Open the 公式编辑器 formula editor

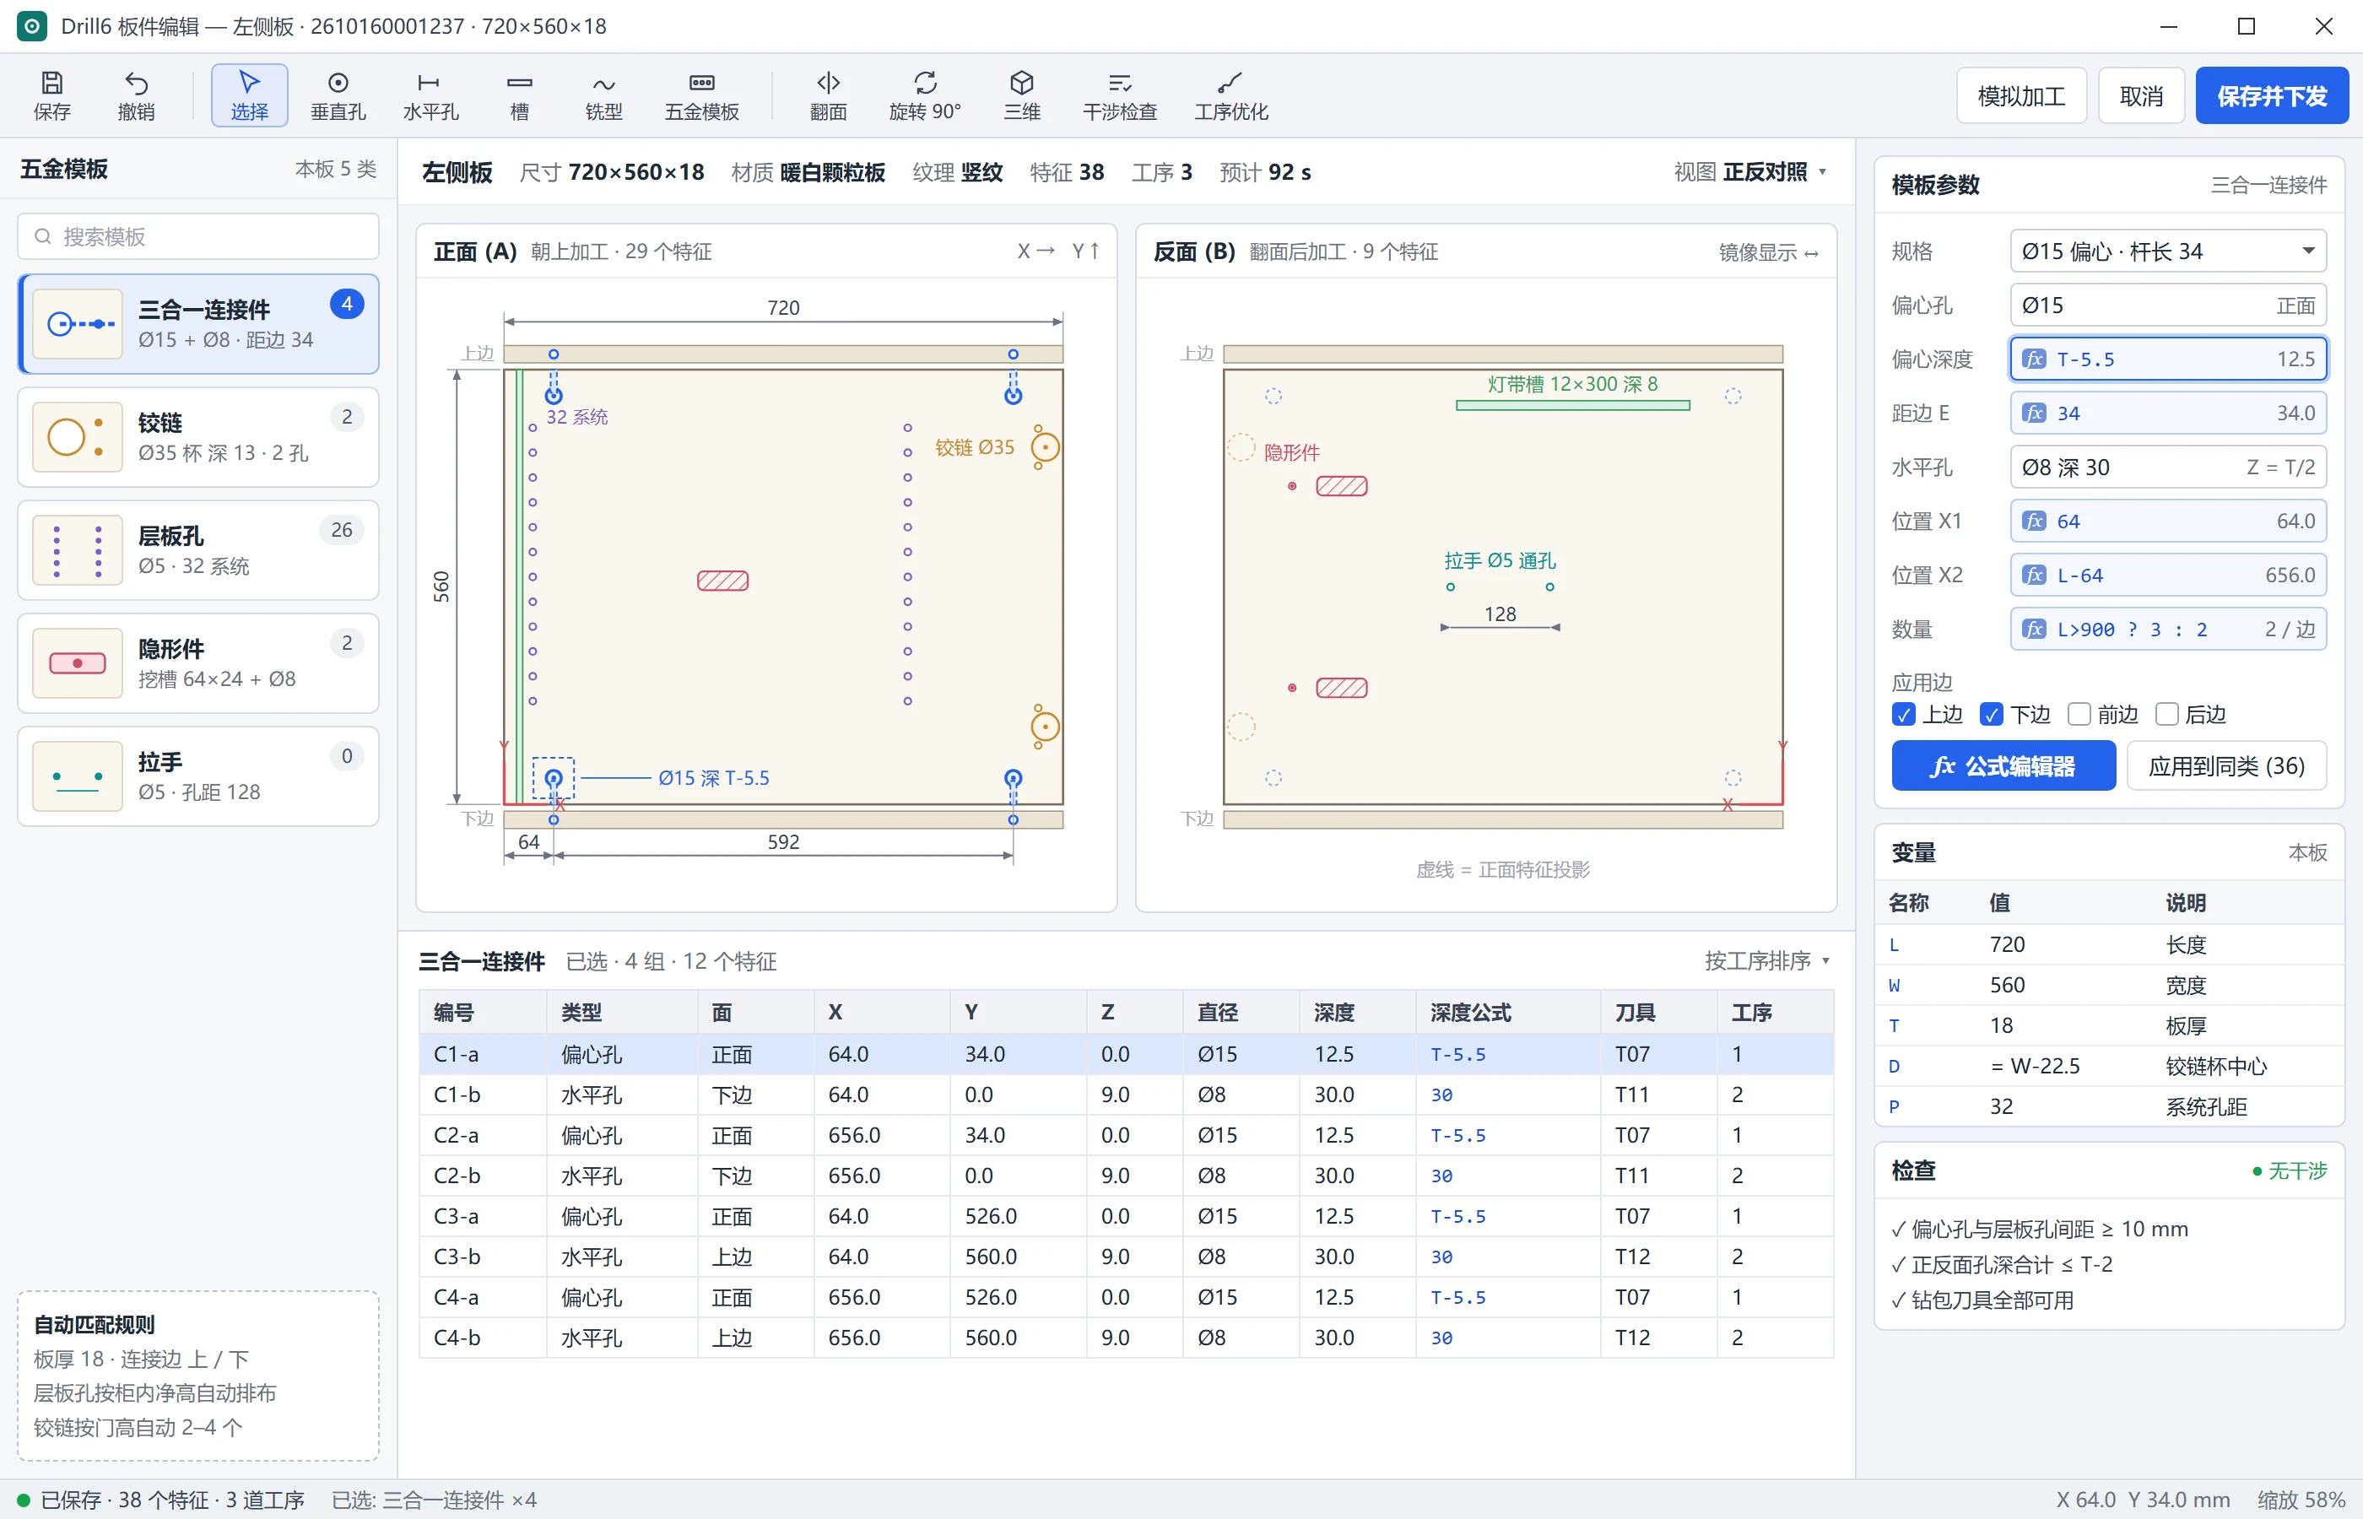(x=2003, y=765)
